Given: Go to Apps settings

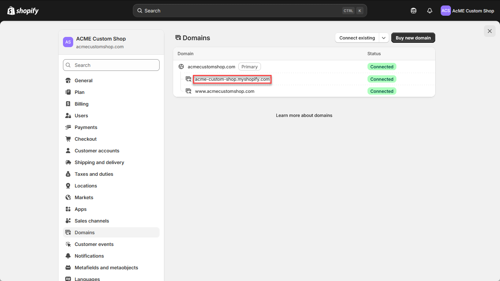Looking at the screenshot, I should (x=111, y=209).
